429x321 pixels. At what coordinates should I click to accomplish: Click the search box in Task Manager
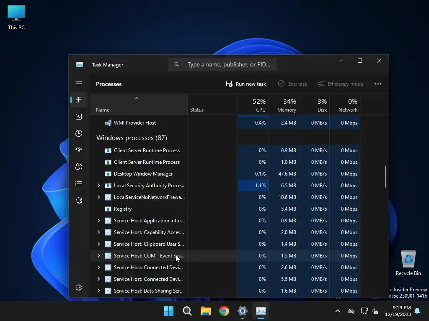222,64
